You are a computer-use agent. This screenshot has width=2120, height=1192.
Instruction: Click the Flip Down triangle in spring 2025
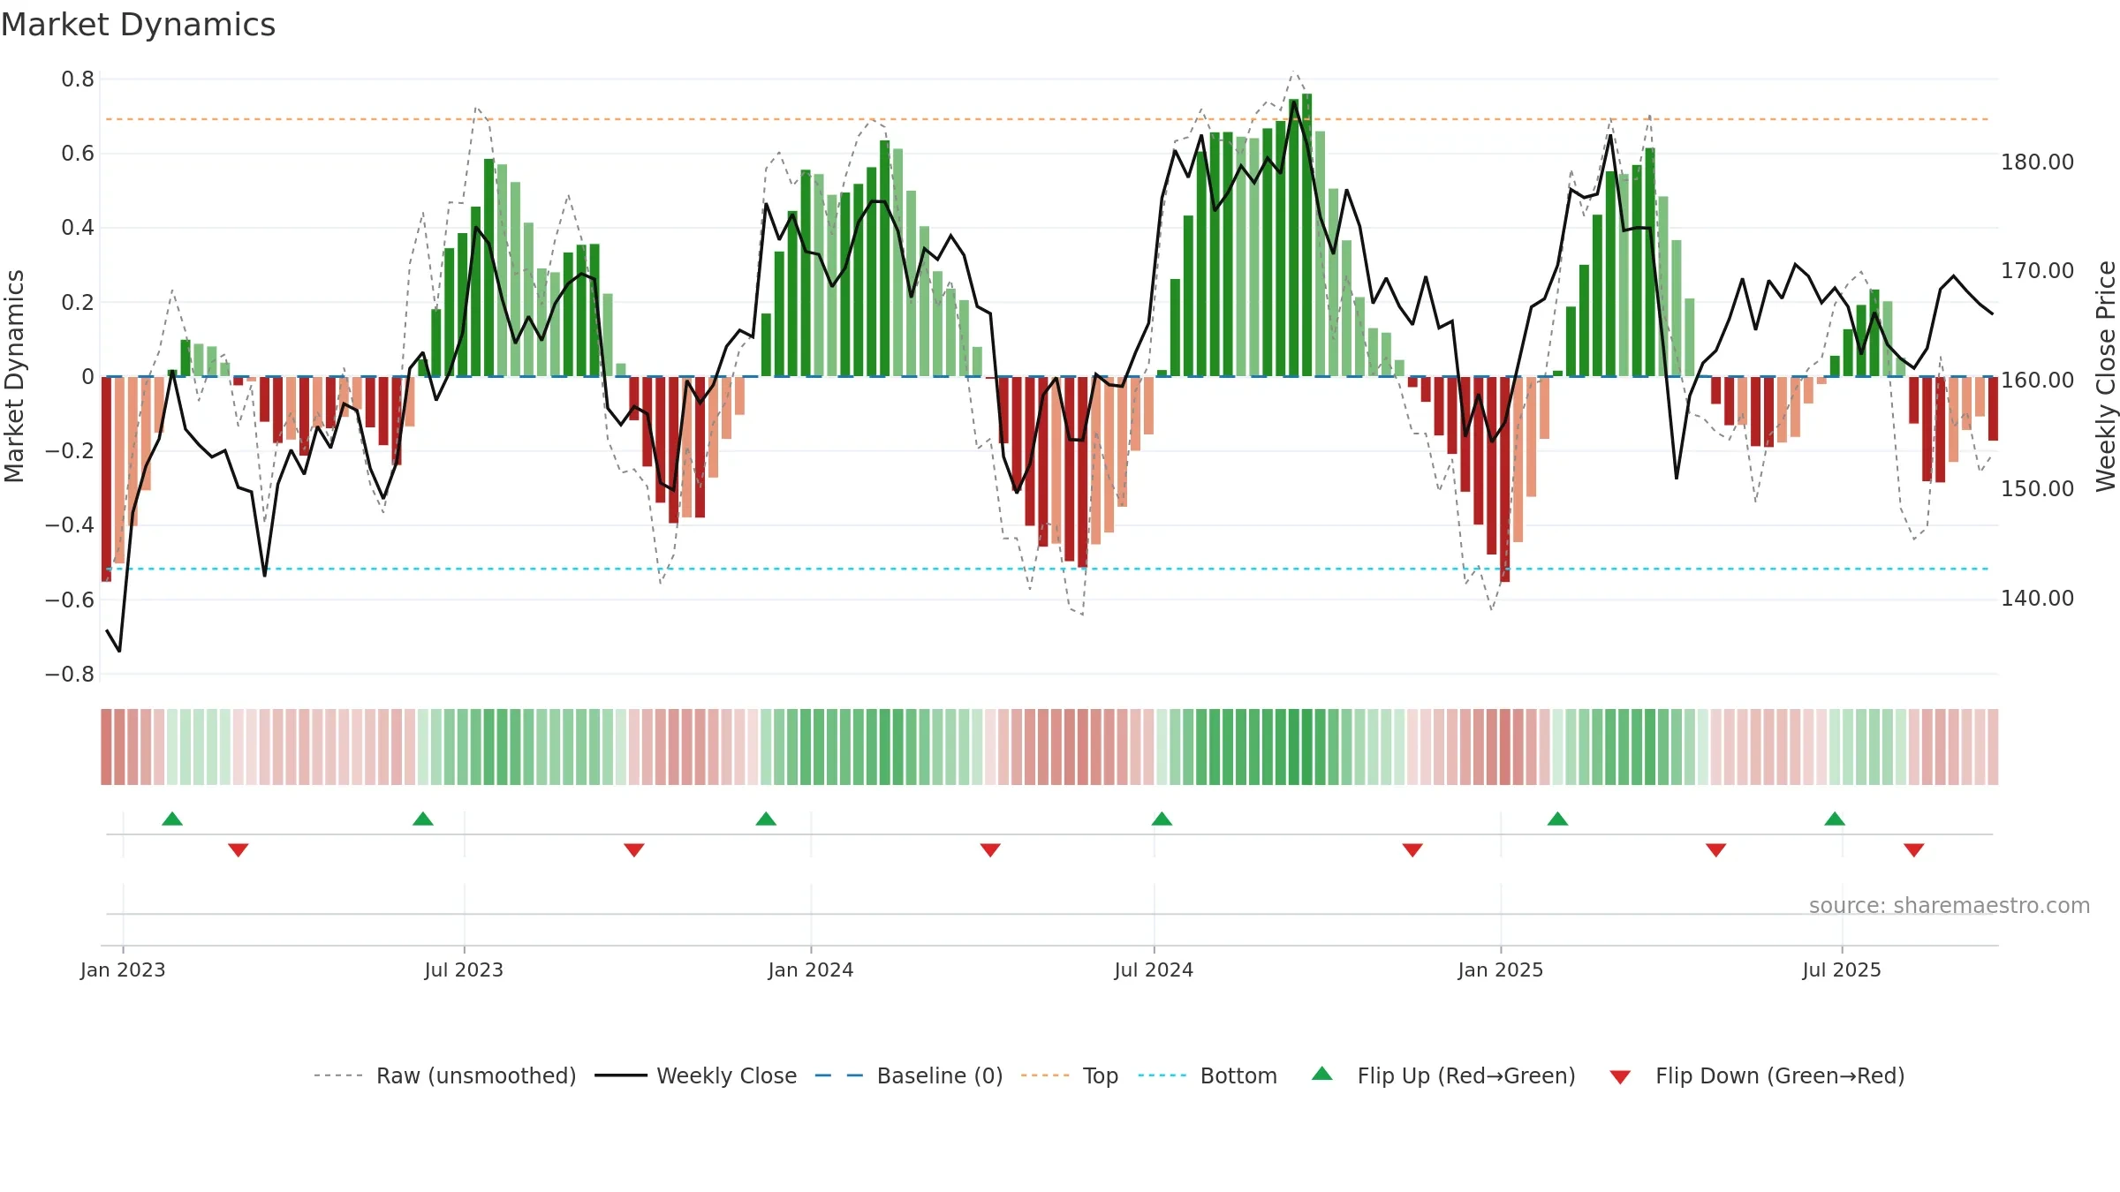1716,850
